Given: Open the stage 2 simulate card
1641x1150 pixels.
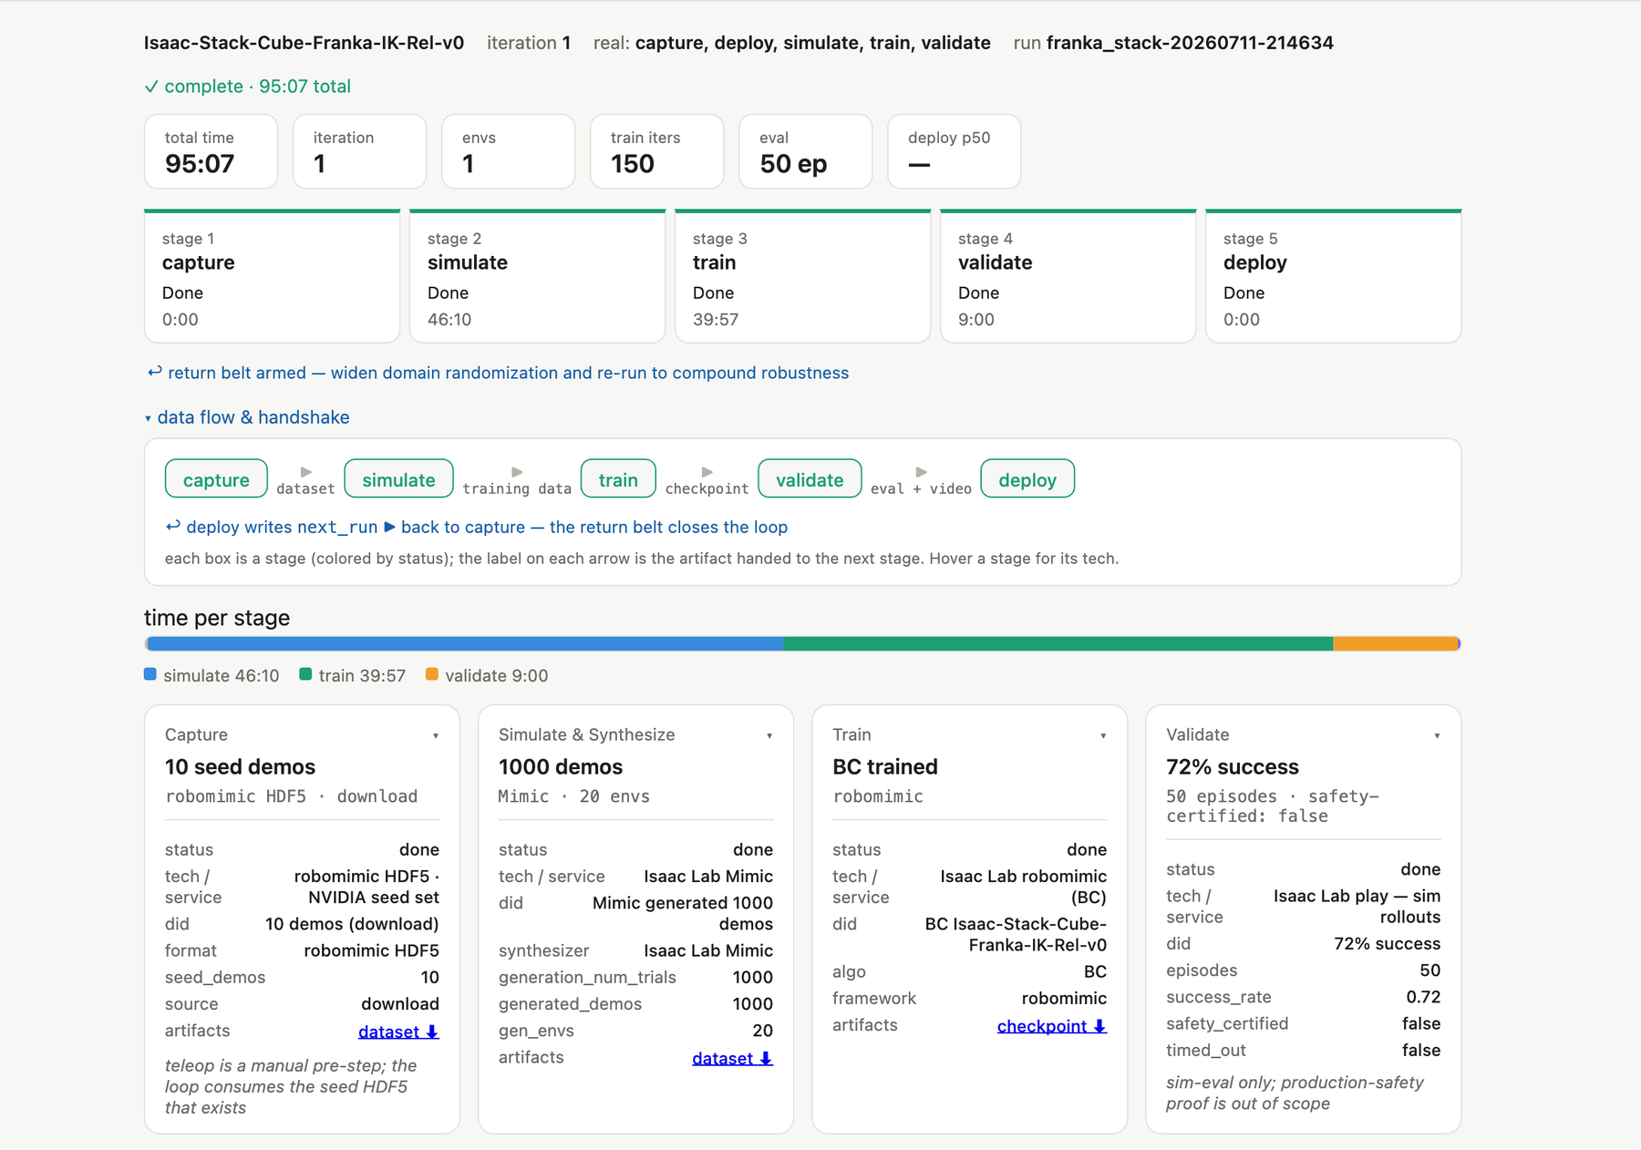Looking at the screenshot, I should point(537,277).
